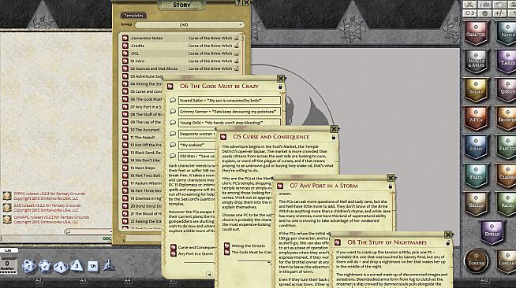Toggle module lock icon on .Conversion Notes row
516x288 pixels.
click(237, 38)
